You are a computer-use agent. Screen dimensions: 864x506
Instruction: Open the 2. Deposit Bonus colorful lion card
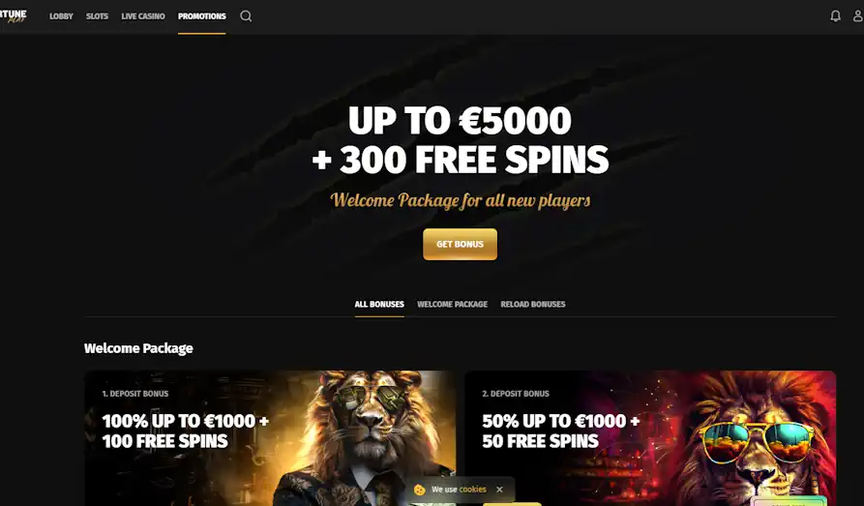pos(650,438)
